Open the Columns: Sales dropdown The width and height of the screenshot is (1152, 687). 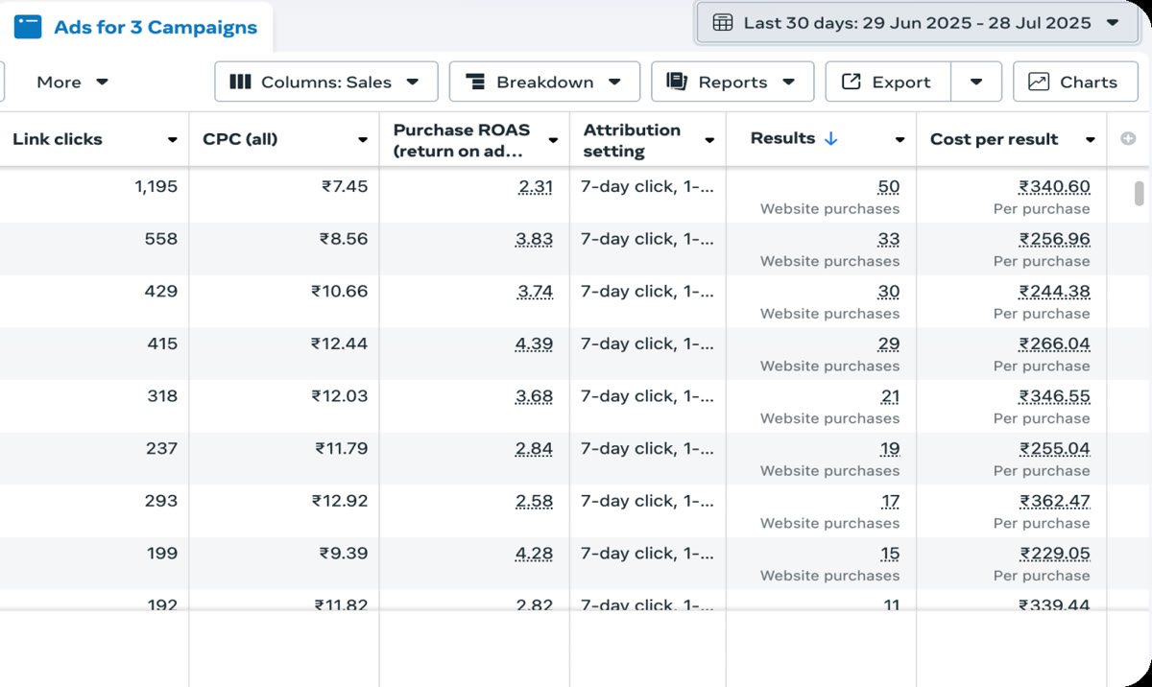pyautogui.click(x=326, y=83)
